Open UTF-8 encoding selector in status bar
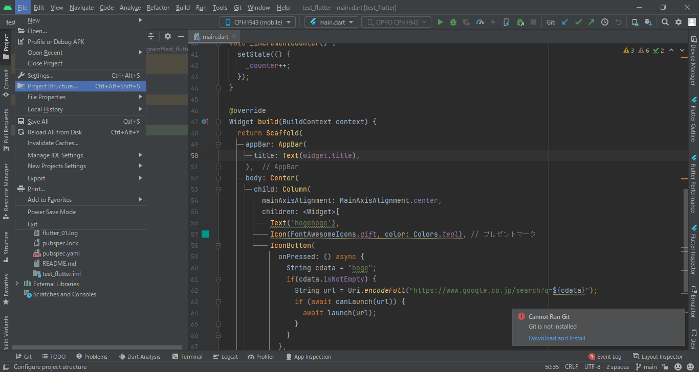The width and height of the screenshot is (699, 372). pyautogui.click(x=592, y=367)
